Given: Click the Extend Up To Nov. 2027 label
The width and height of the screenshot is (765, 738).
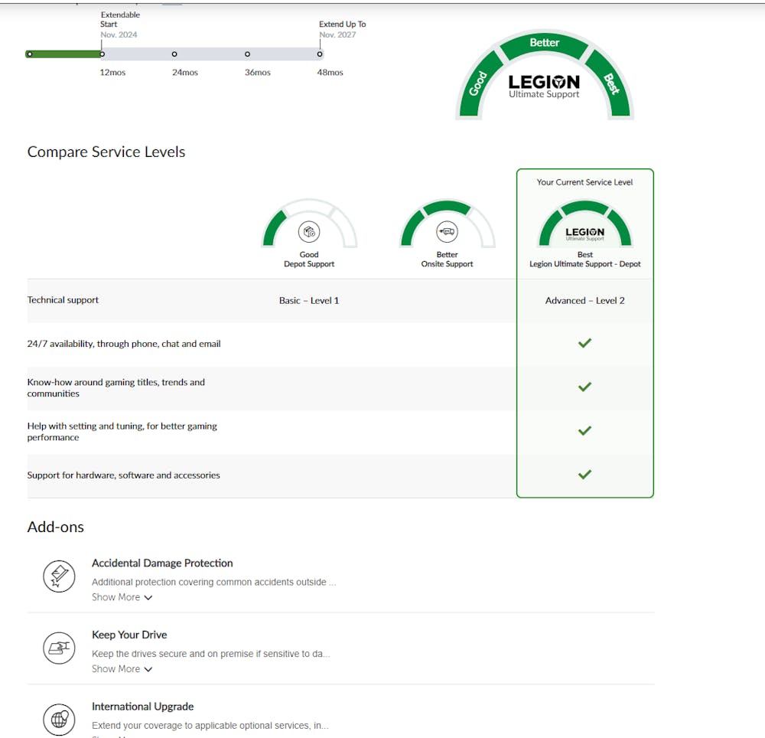Looking at the screenshot, I should [x=342, y=29].
